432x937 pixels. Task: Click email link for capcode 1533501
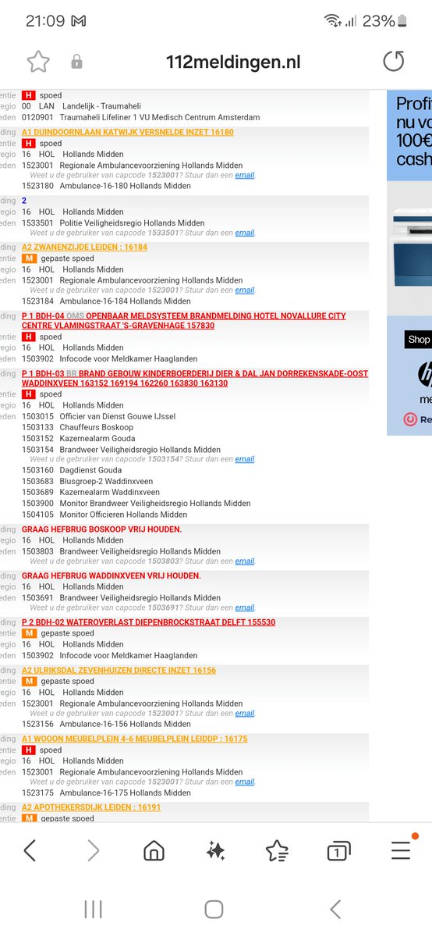pyautogui.click(x=245, y=233)
